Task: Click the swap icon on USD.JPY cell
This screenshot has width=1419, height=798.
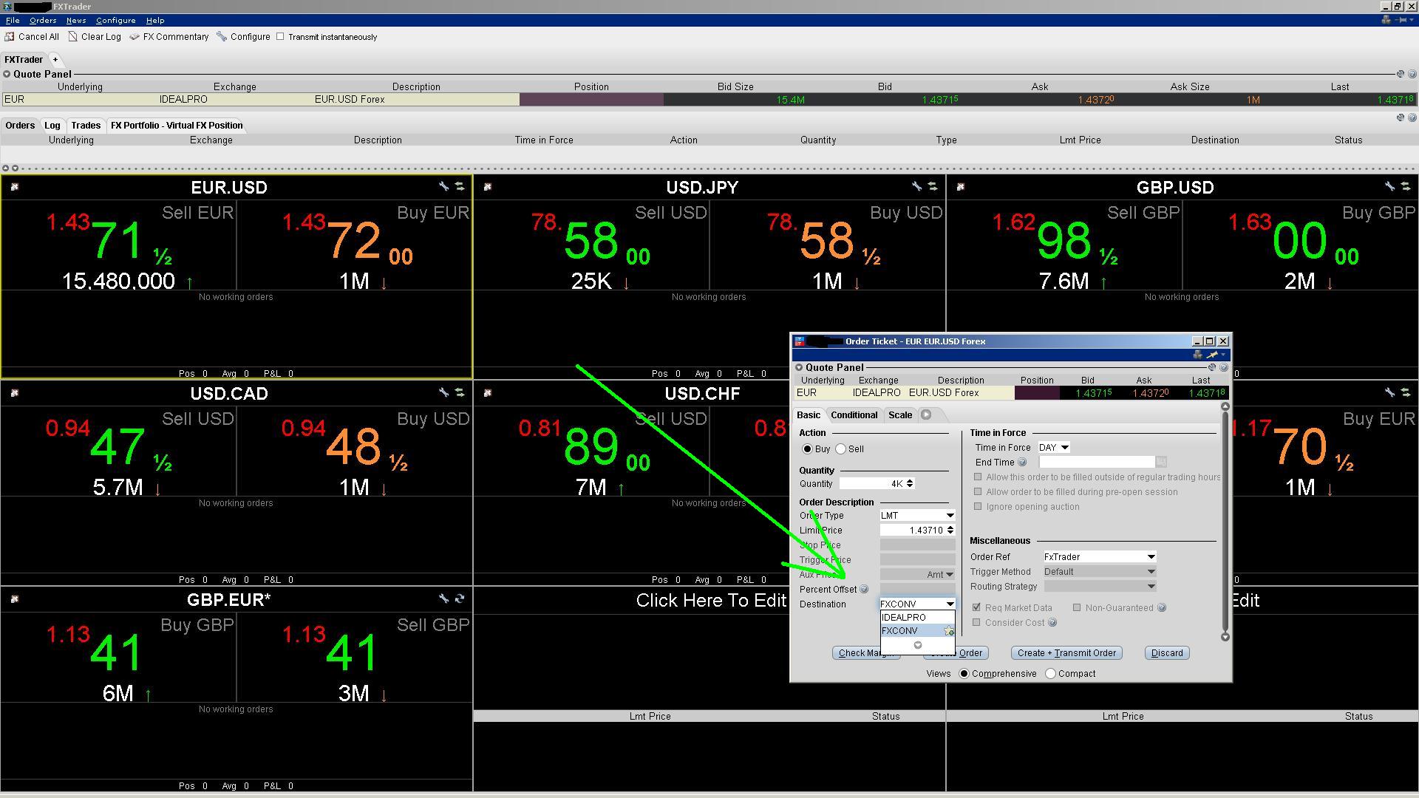Action: tap(933, 187)
